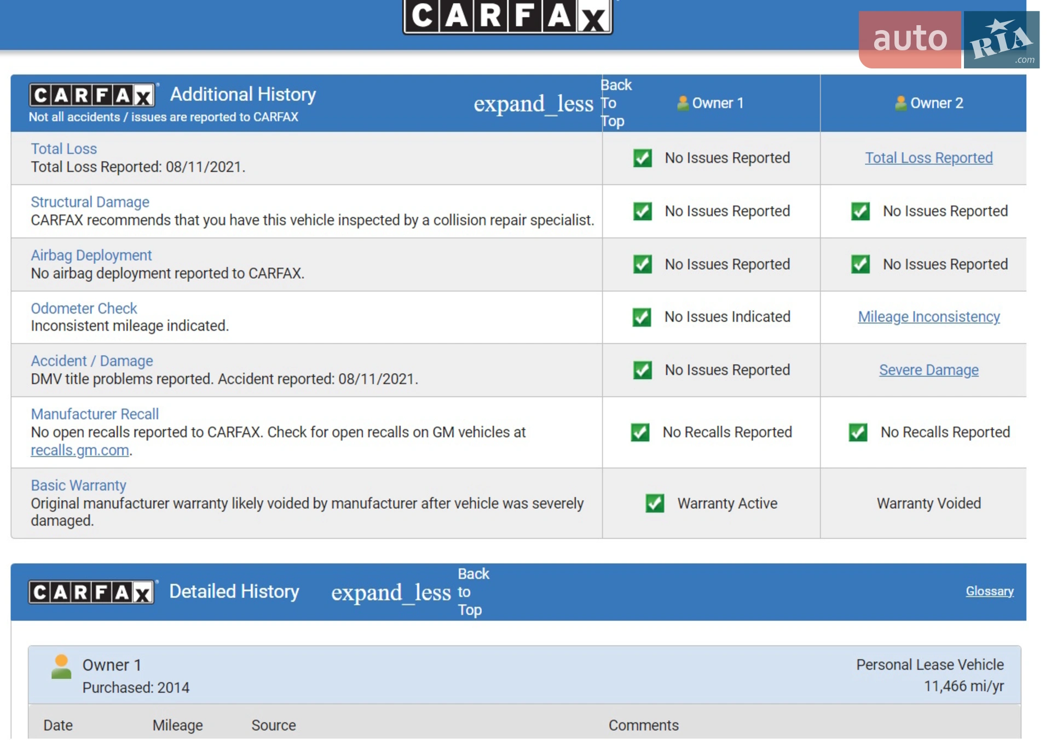This screenshot has height=746, width=1051.
Task: Click the auto RIA.com logo
Action: [949, 39]
